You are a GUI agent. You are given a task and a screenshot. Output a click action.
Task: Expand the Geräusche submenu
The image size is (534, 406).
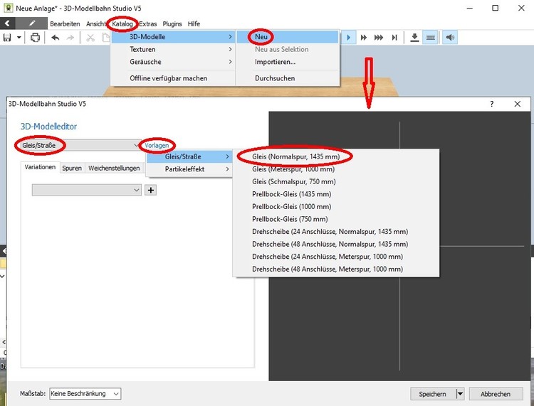click(x=173, y=62)
